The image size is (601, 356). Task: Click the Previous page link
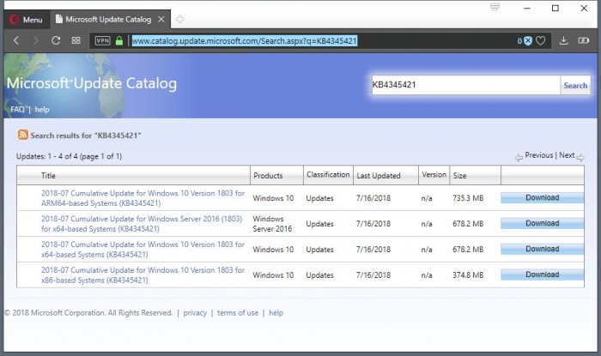tap(539, 155)
